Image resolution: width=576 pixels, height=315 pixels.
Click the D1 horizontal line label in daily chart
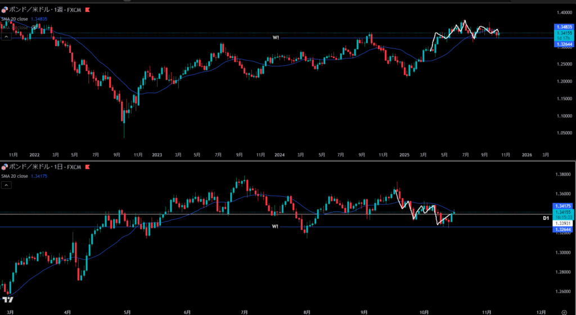545,217
